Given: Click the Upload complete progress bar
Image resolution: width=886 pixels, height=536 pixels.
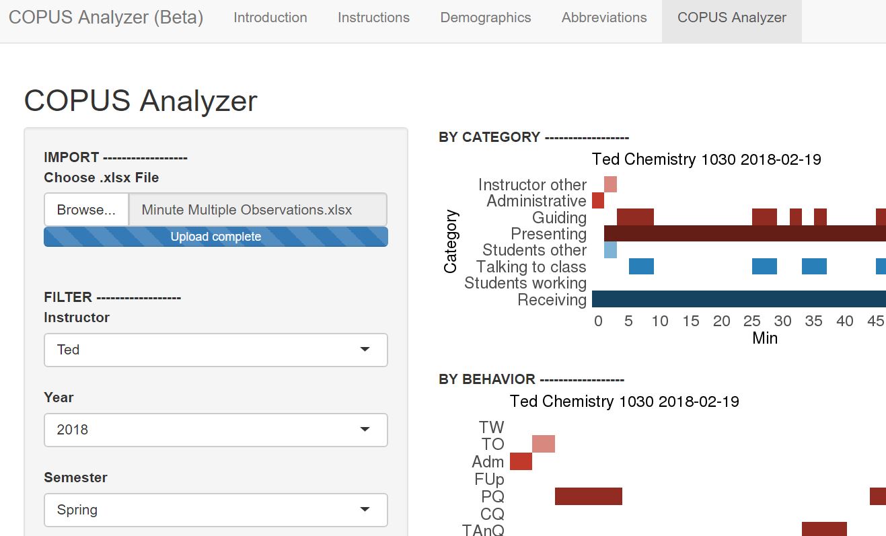Looking at the screenshot, I should click(x=215, y=237).
